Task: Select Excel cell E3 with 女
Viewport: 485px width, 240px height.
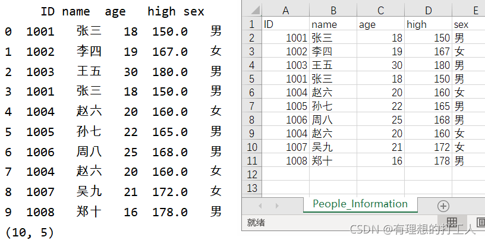Action: point(468,51)
